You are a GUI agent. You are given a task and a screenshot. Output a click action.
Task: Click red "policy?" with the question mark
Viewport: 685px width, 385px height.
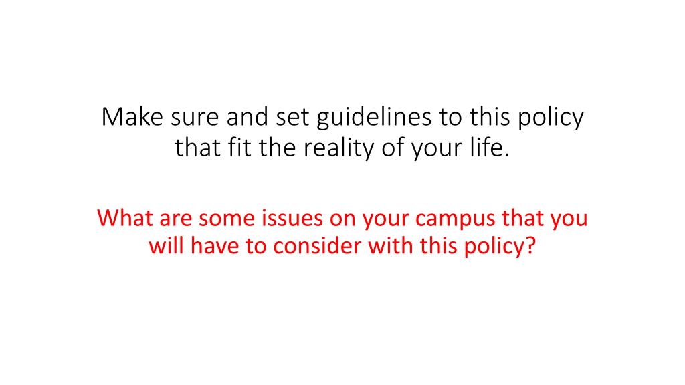pyautogui.click(x=500, y=247)
